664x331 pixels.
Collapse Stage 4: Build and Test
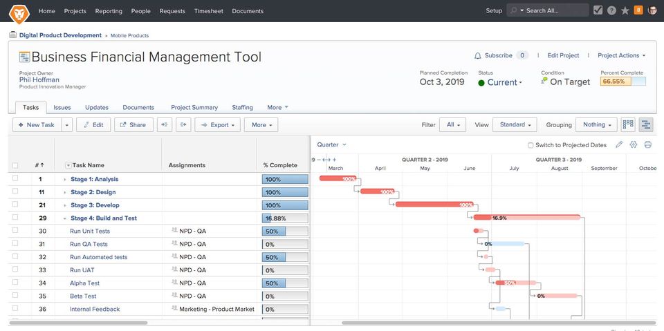(x=64, y=218)
